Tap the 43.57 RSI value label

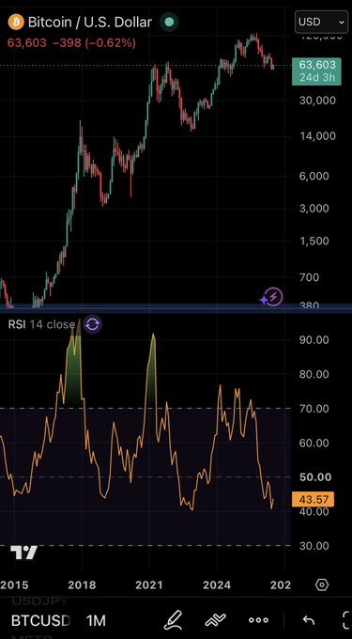[x=313, y=499]
